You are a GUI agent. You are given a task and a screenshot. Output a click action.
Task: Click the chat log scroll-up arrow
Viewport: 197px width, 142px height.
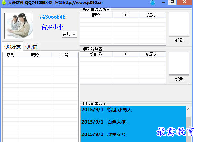[188, 109]
